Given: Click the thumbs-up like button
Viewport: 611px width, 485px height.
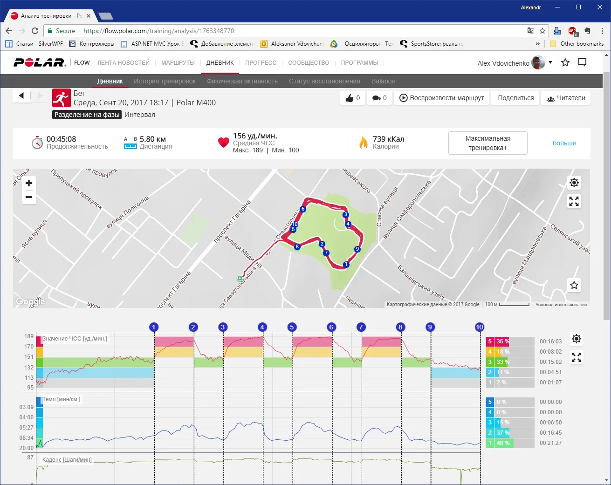Looking at the screenshot, I should coord(352,98).
